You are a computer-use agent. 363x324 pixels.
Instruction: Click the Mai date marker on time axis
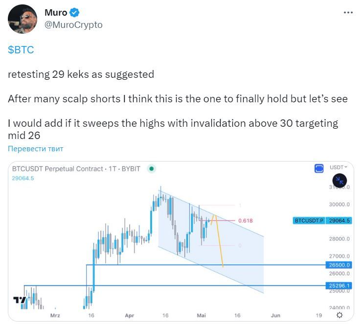[x=201, y=316]
